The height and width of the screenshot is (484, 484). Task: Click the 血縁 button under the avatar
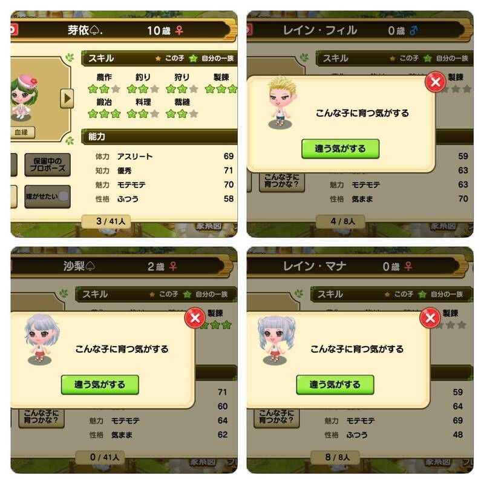(x=22, y=132)
